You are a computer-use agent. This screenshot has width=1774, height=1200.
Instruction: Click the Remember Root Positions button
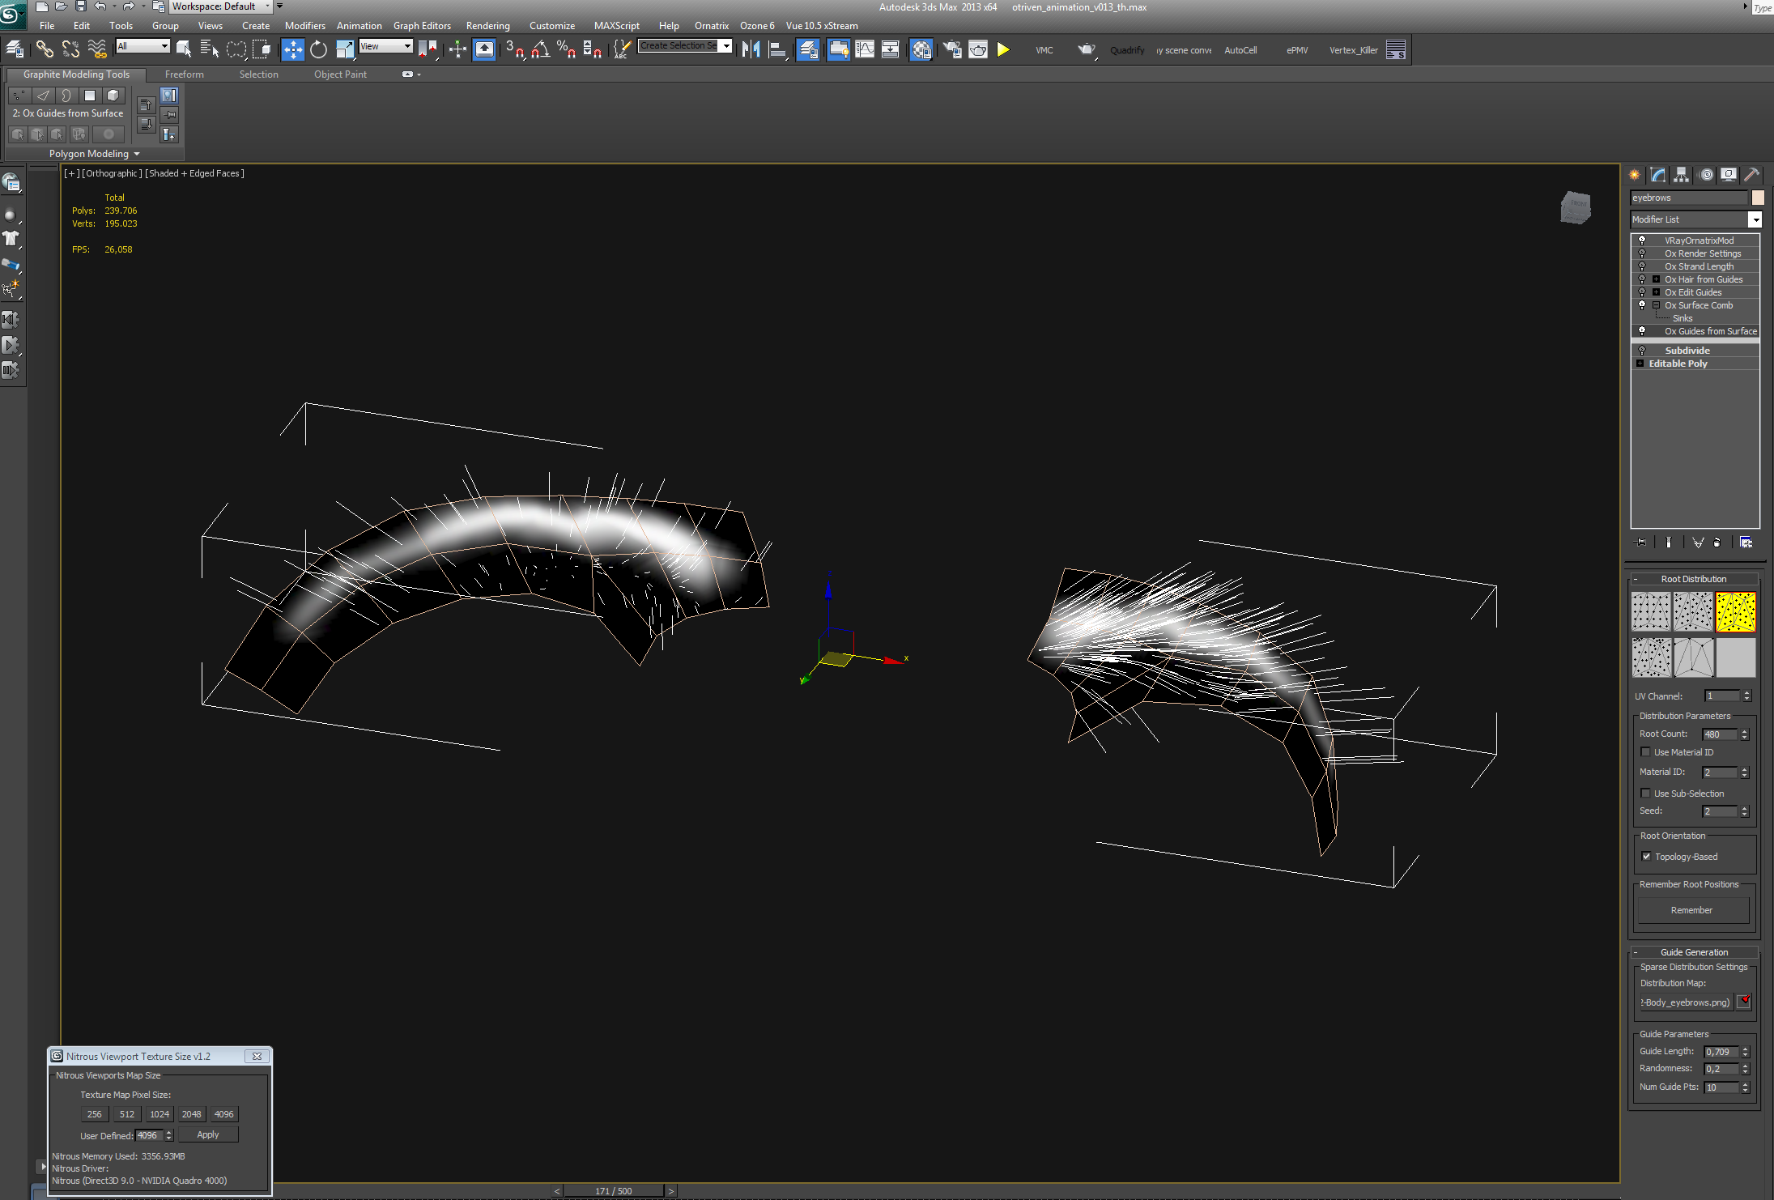click(1690, 911)
